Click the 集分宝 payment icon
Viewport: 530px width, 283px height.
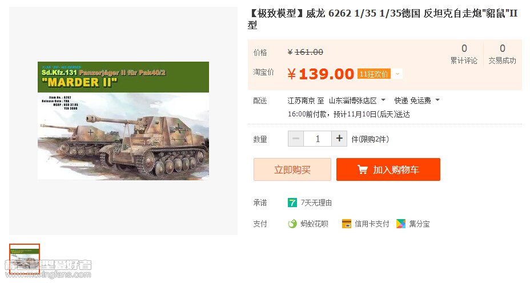(x=401, y=224)
